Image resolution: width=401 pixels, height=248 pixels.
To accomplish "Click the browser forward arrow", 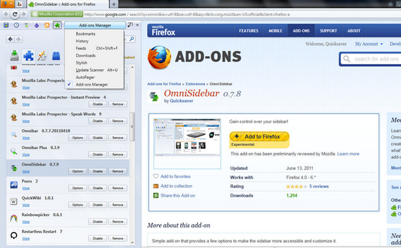I will point(24,14).
